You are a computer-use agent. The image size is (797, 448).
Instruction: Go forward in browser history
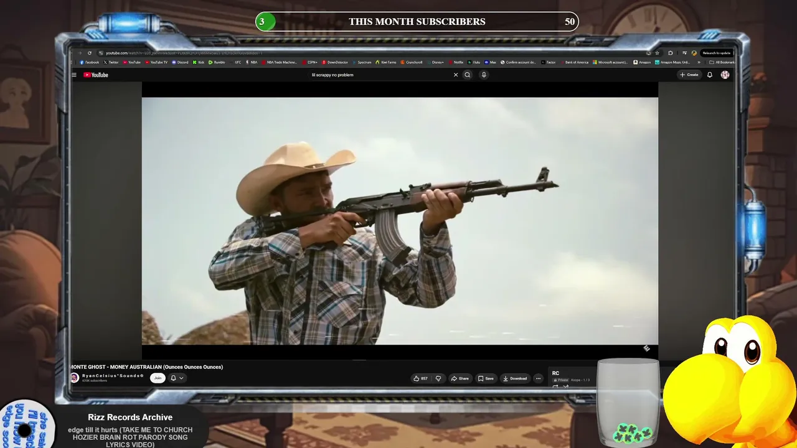[80, 53]
